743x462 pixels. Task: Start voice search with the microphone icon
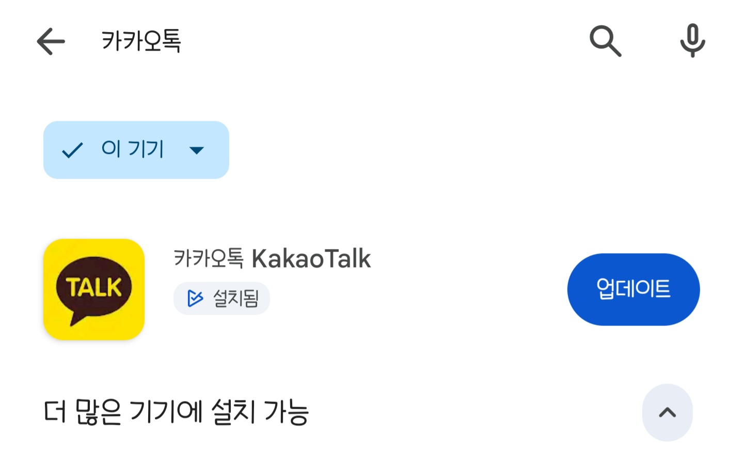click(x=692, y=41)
